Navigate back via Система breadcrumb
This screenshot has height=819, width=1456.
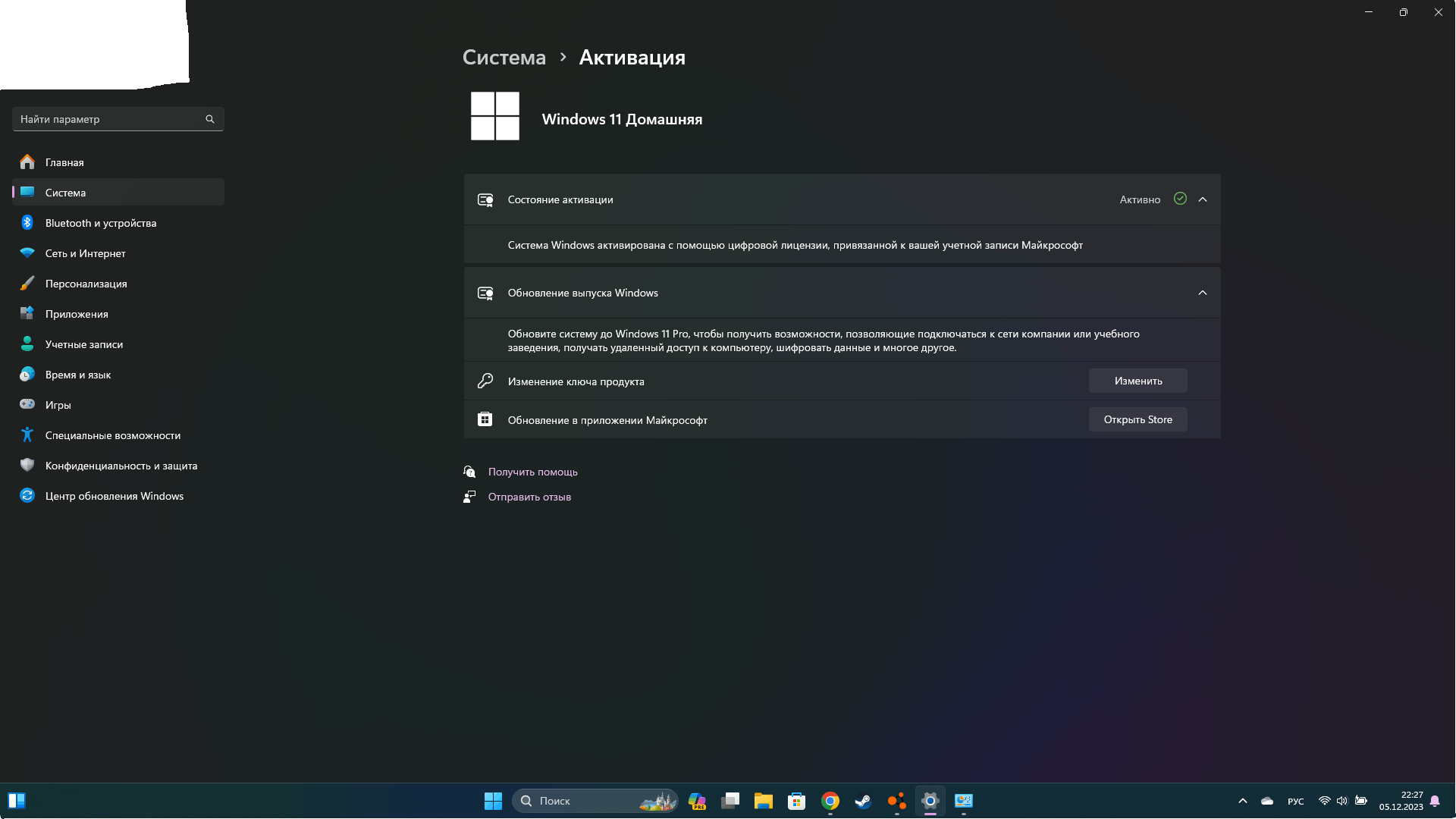tap(504, 58)
